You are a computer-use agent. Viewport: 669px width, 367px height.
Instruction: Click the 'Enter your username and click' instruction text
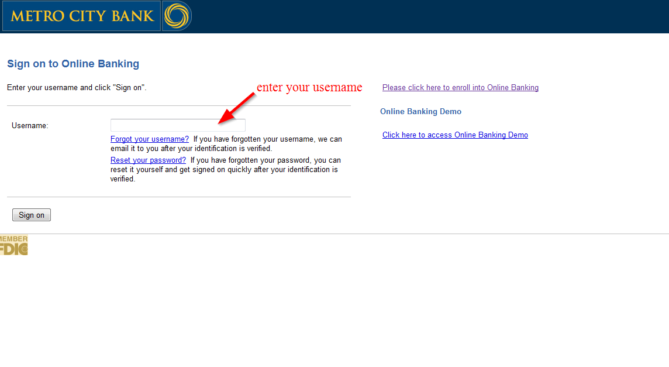[77, 88]
